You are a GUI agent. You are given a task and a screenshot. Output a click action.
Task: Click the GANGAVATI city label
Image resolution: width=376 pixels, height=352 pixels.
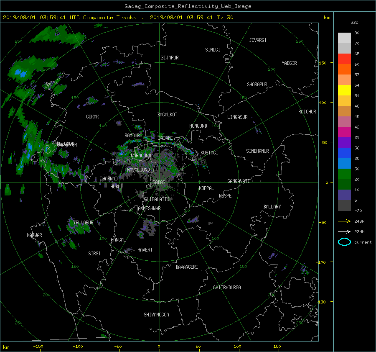(x=239, y=181)
